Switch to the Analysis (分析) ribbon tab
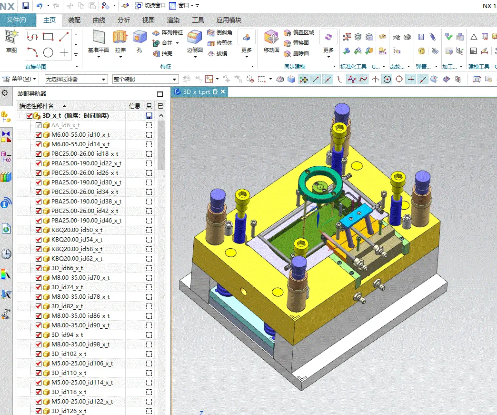 tap(124, 20)
